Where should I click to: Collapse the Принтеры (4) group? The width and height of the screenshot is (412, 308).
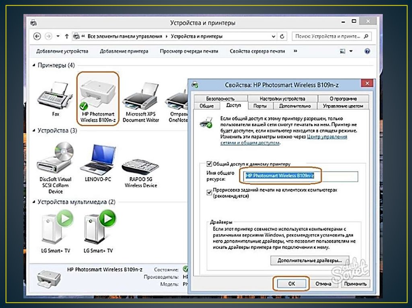34,65
